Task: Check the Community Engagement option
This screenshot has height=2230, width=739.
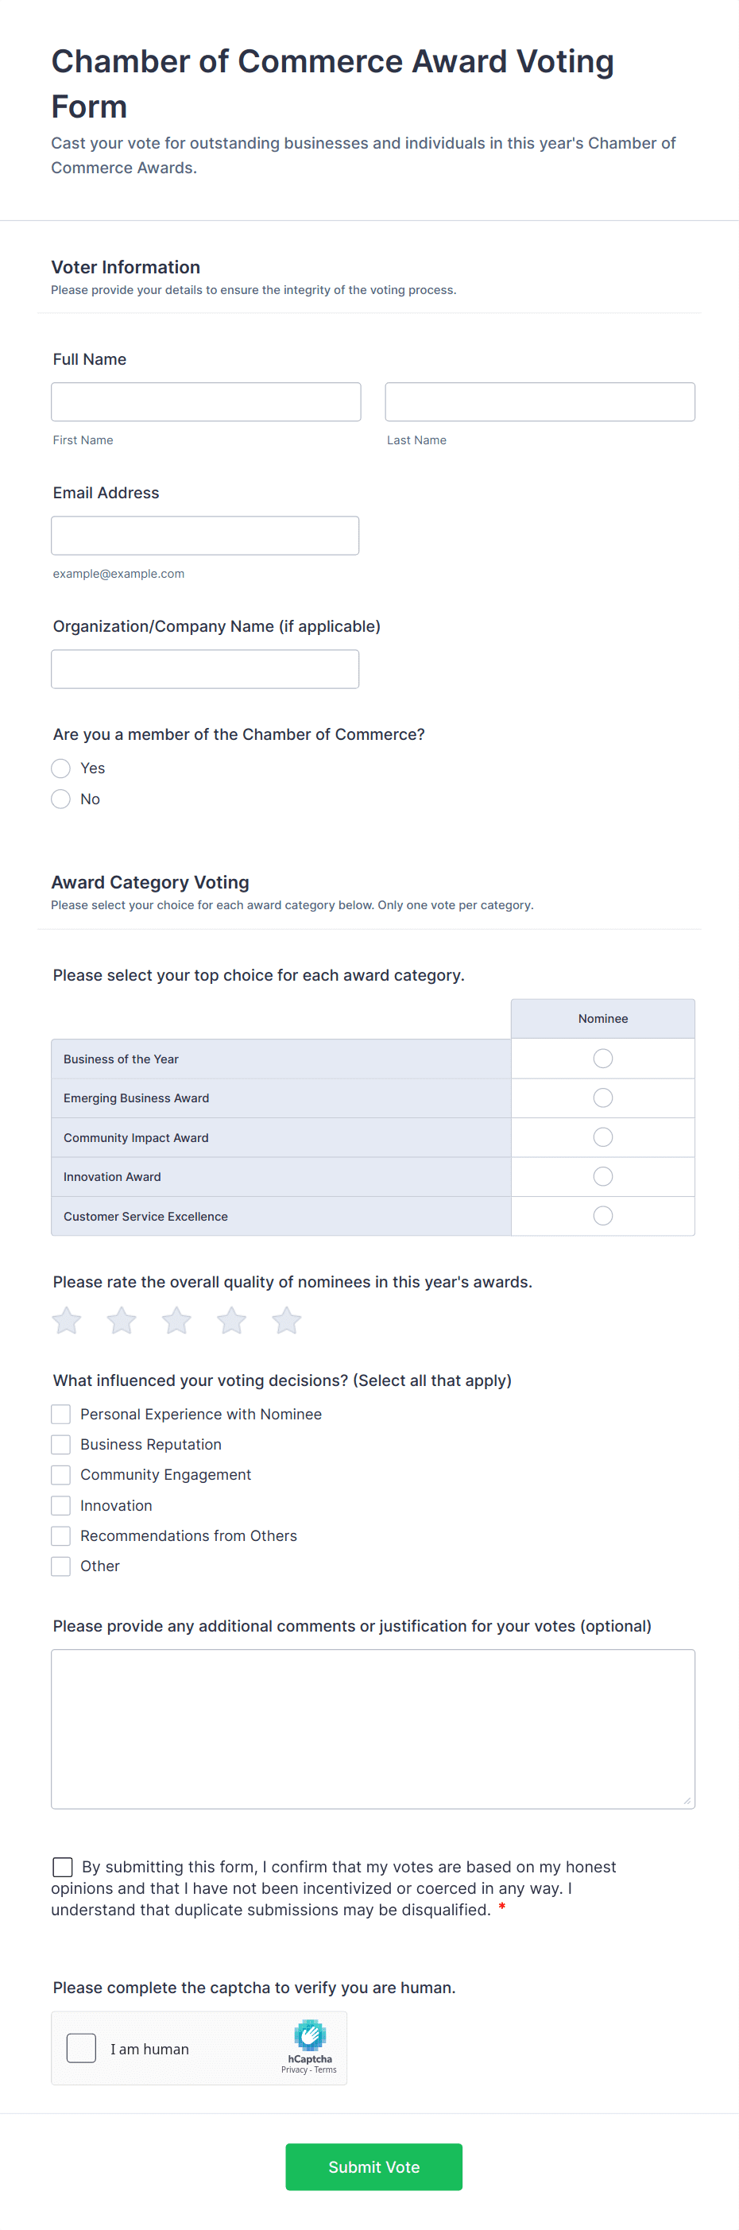Action: pyautogui.click(x=60, y=1474)
